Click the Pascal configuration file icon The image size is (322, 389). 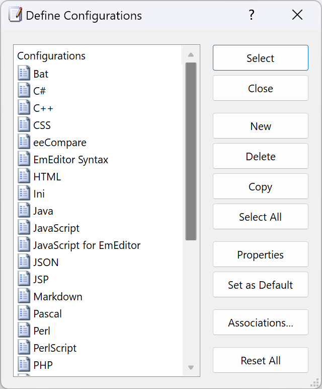click(24, 313)
